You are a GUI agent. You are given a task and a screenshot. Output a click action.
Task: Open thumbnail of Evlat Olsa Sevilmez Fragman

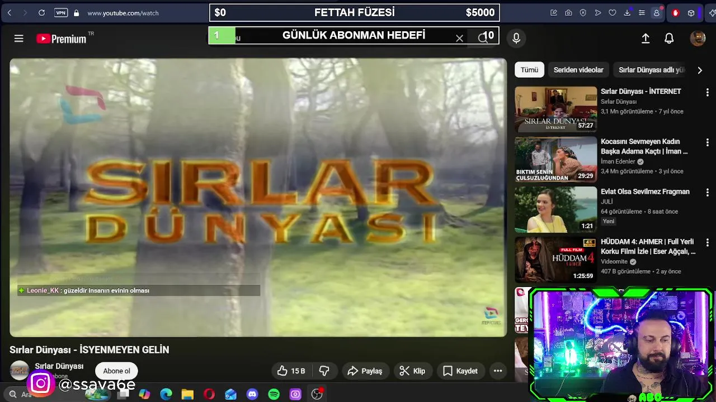click(555, 209)
